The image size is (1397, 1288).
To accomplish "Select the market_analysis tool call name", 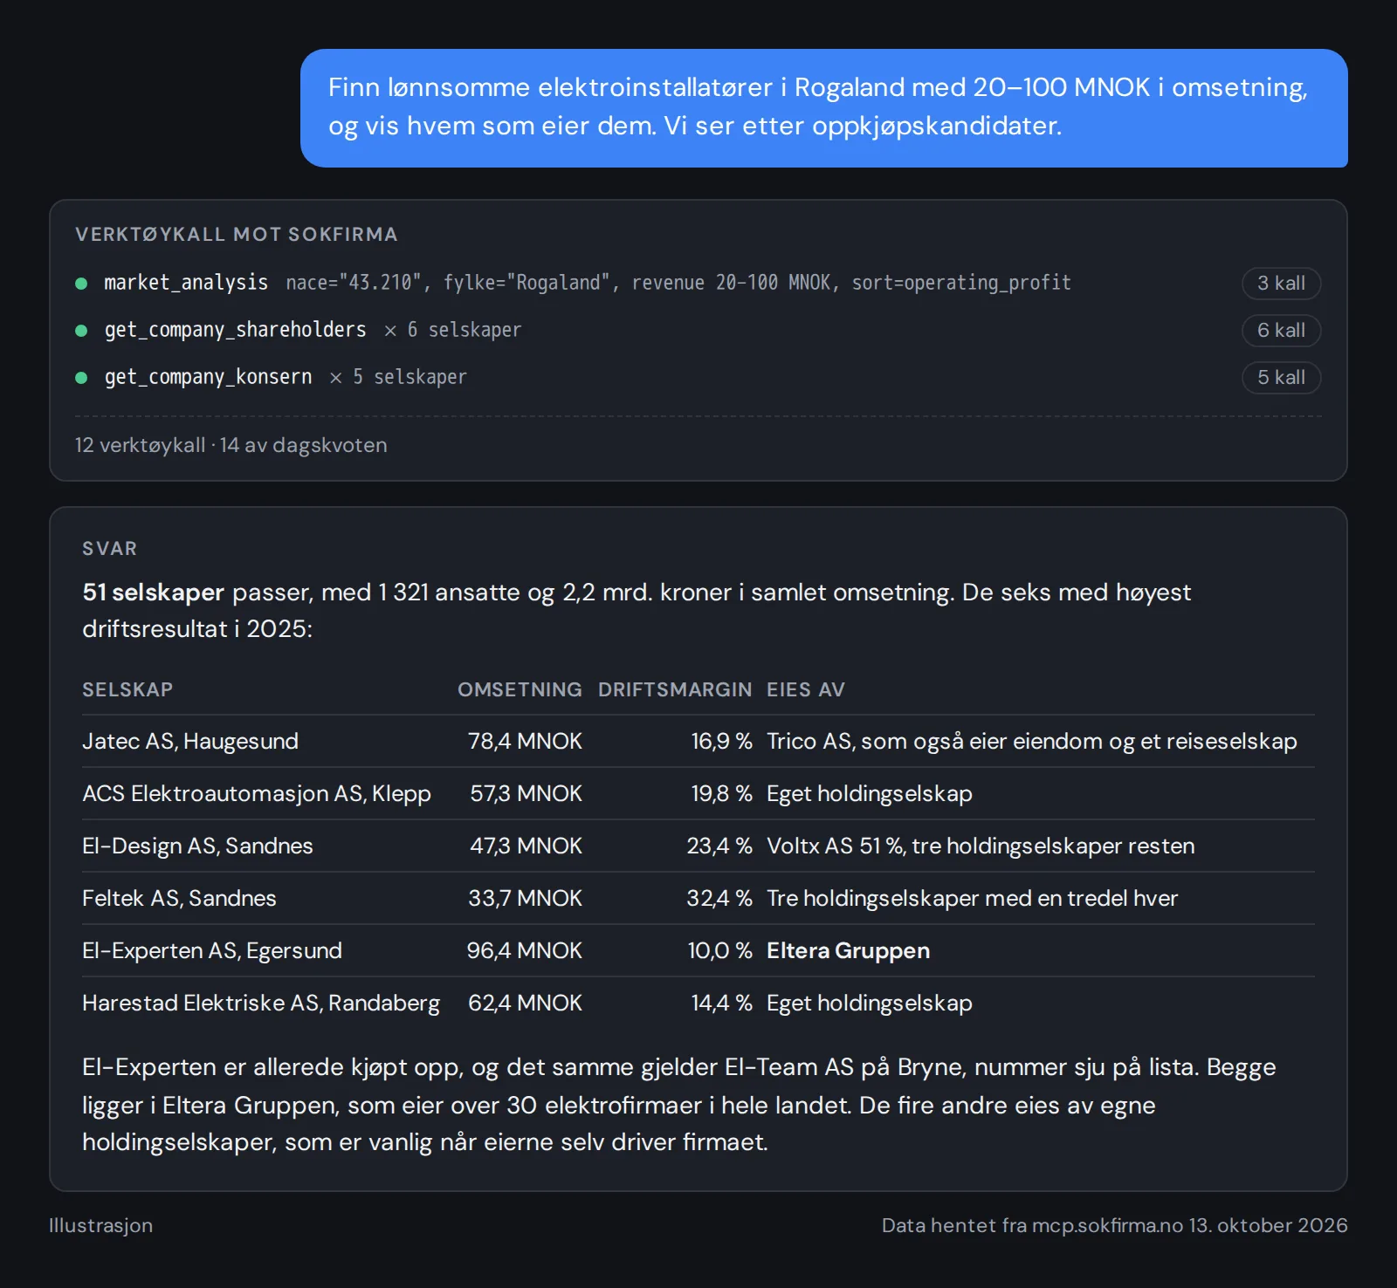I will coord(186,283).
